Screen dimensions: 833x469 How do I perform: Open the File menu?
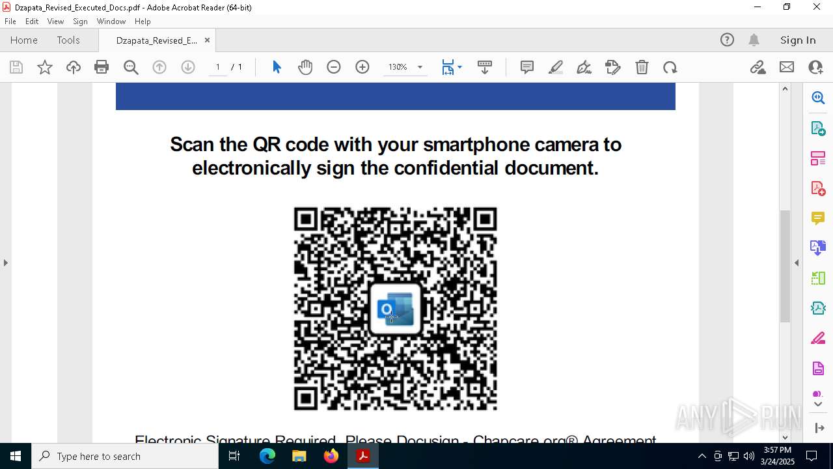coord(10,21)
